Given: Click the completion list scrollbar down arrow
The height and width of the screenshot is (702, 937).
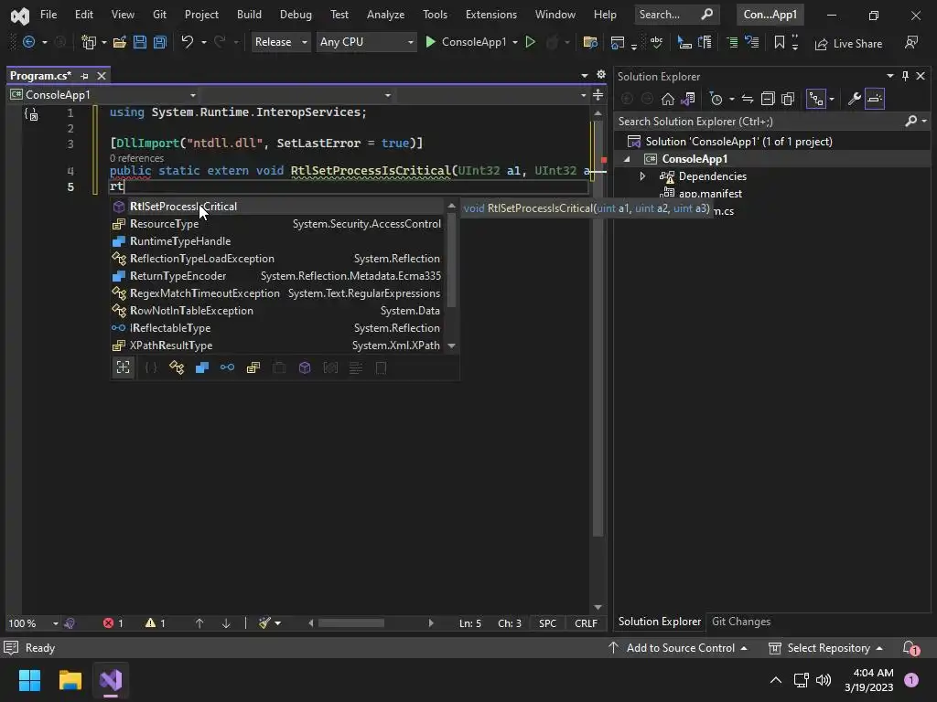Looking at the screenshot, I should 452,346.
